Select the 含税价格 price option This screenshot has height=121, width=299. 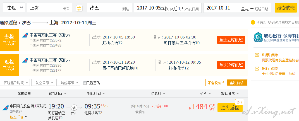coord(237,83)
